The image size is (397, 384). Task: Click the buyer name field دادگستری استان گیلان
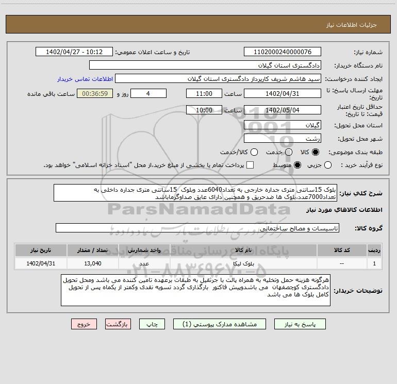(x=205, y=65)
